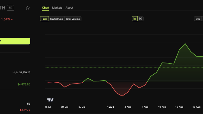Image resolution: width=203 pixels, height=114 pixels.
Task: Open the About tab
Action: (69, 8)
